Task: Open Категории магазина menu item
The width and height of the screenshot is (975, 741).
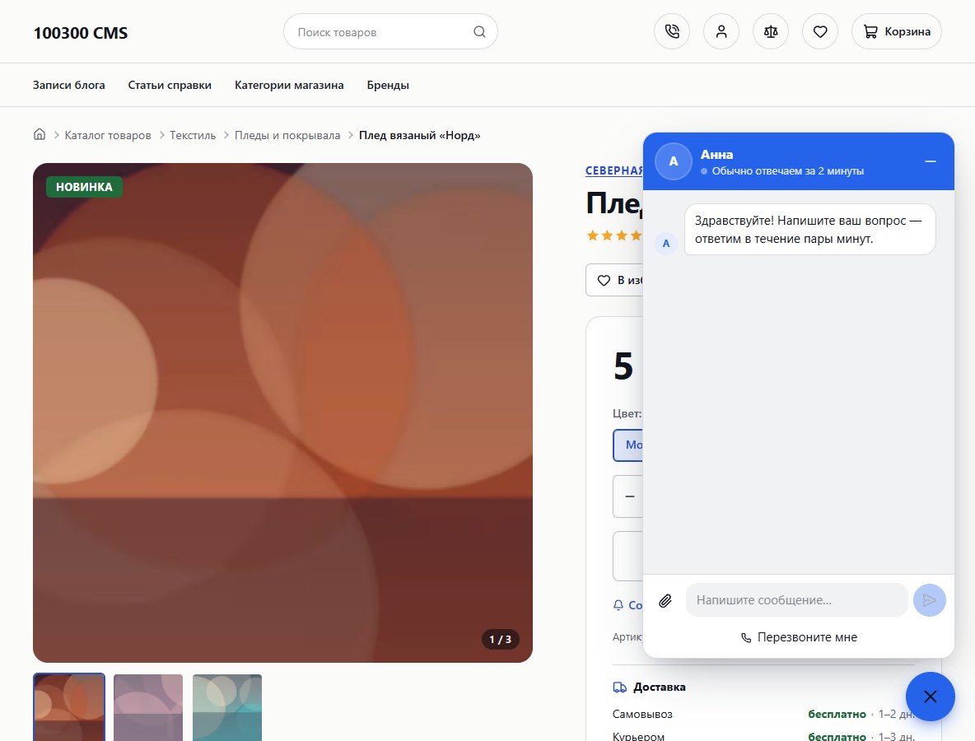Action: coord(289,85)
